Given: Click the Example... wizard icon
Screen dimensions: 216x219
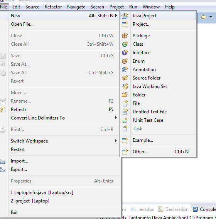Looking at the screenshot, I should coord(125,140).
